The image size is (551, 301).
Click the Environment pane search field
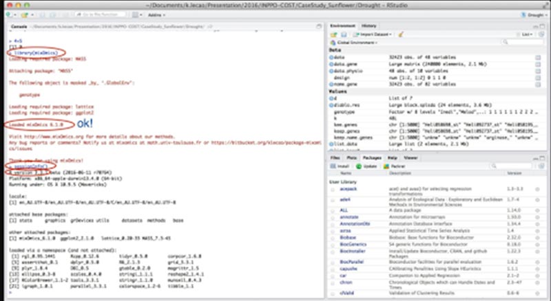pyautogui.click(x=523, y=42)
